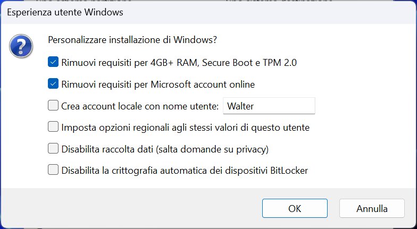Click the 'crittografia automatica dei dispositivi BitLocker' label
417x229 pixels.
point(210,170)
